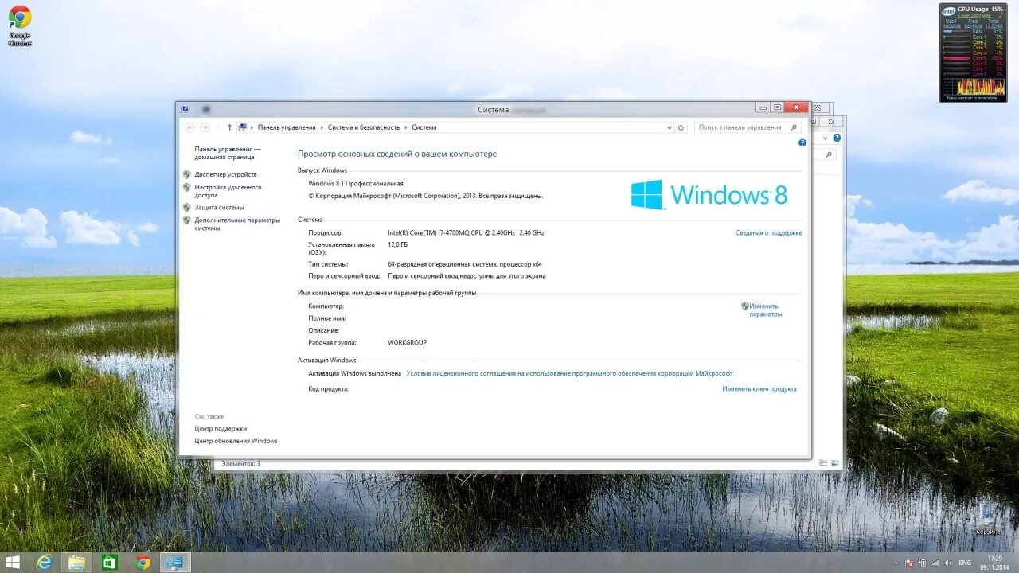The height and width of the screenshot is (573, 1019).
Task: Click the CPU Usage gadget
Action: tap(973, 53)
